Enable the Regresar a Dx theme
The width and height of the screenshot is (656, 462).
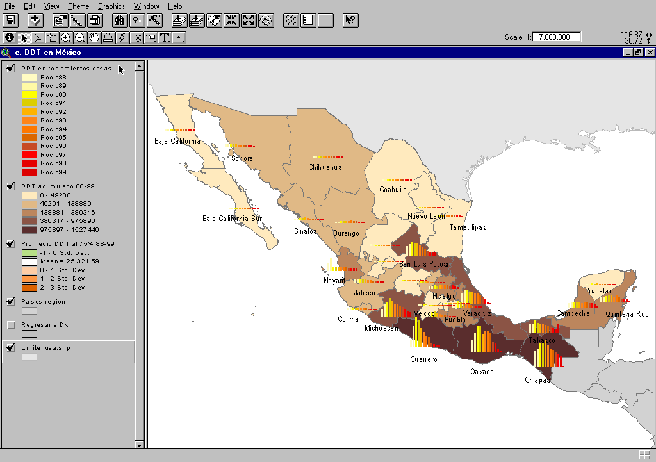click(x=10, y=325)
